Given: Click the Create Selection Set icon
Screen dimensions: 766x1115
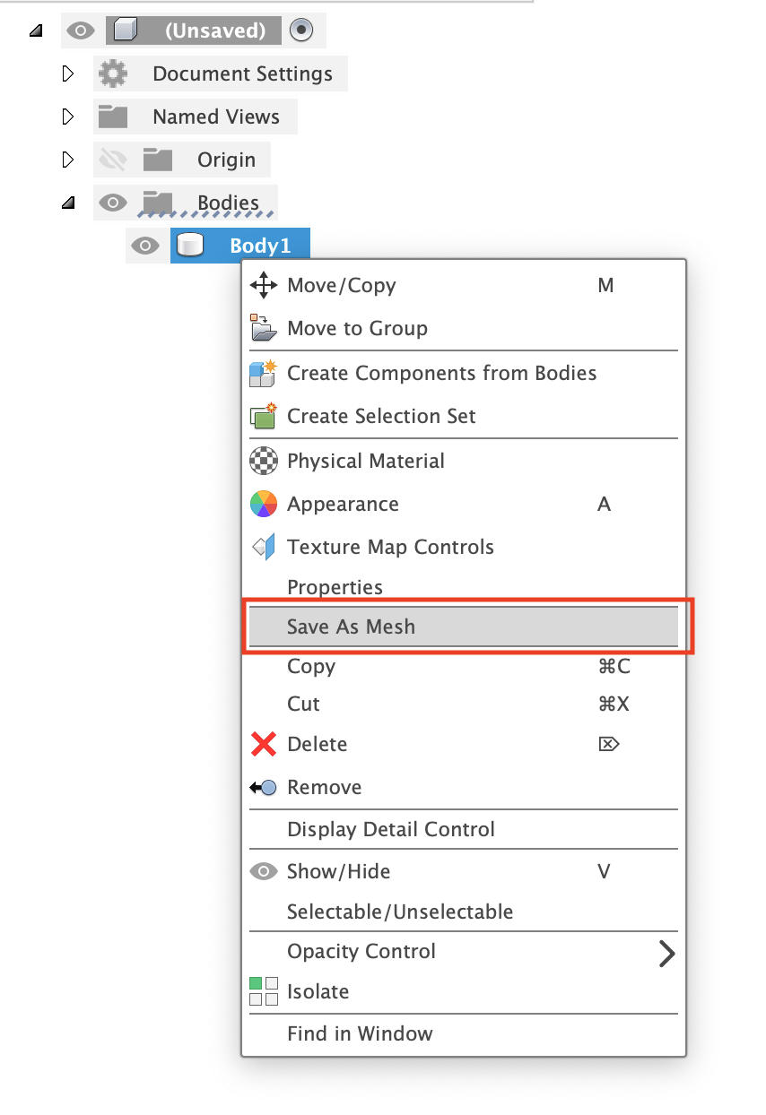Looking at the screenshot, I should pos(265,416).
